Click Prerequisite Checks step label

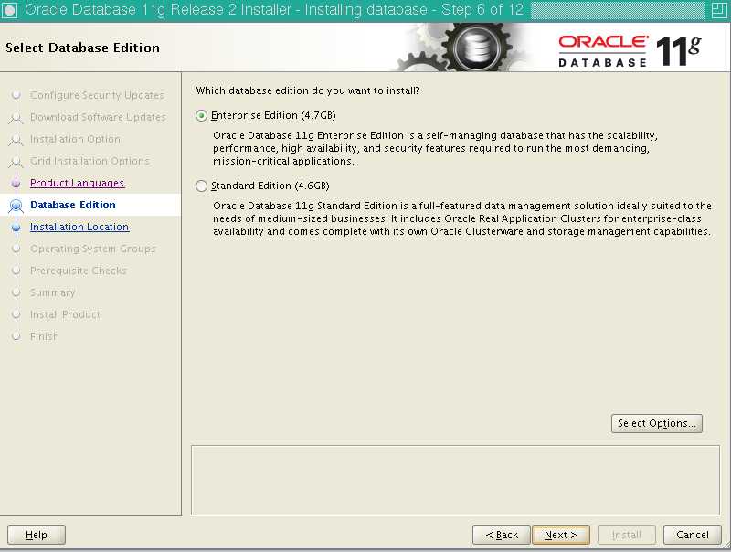point(79,271)
